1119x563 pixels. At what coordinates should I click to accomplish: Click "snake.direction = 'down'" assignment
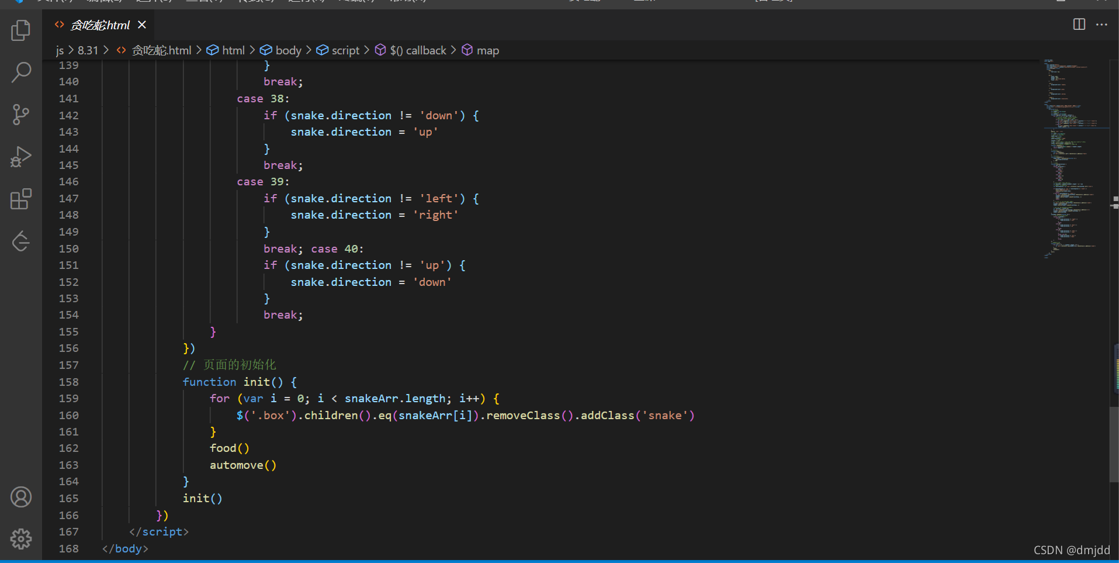371,282
